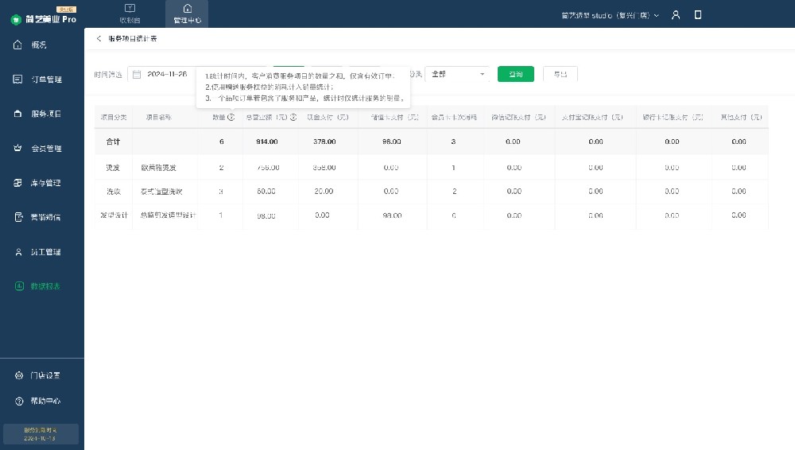Viewport: 795px width, 450px height.
Task: Expand the 全部 category dropdown
Action: [457, 74]
